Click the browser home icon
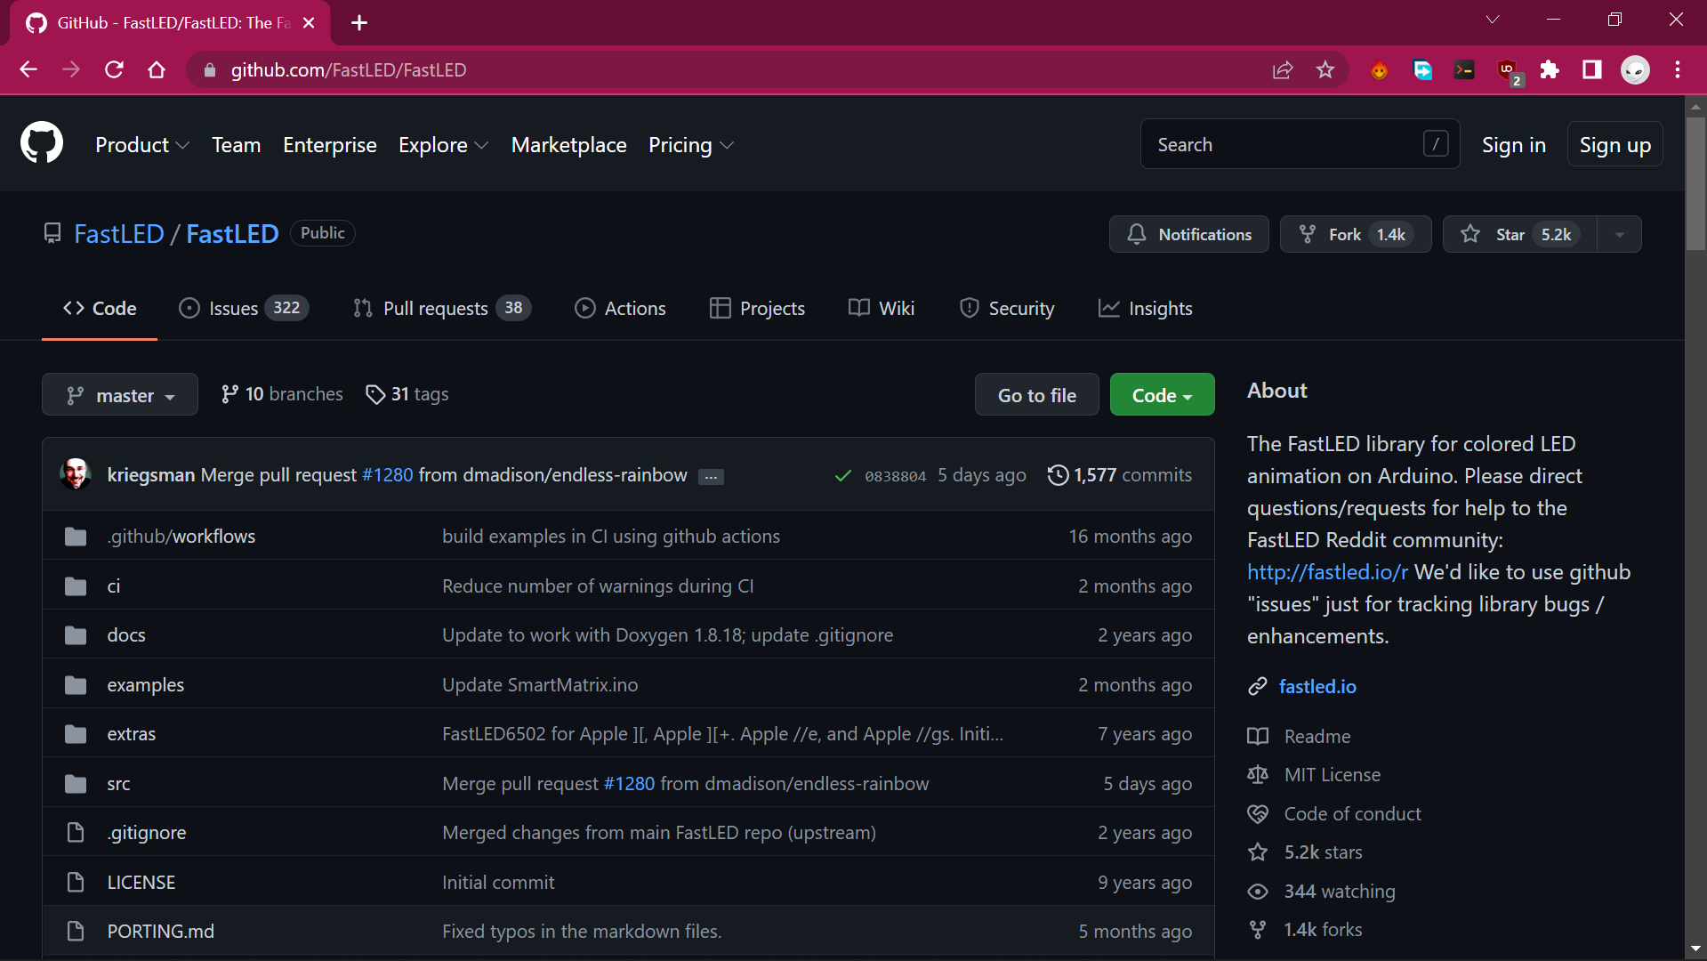The height and width of the screenshot is (961, 1707). [157, 69]
